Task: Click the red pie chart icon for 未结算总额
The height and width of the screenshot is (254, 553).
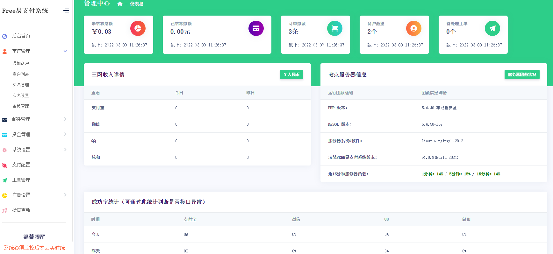Action: pyautogui.click(x=138, y=28)
